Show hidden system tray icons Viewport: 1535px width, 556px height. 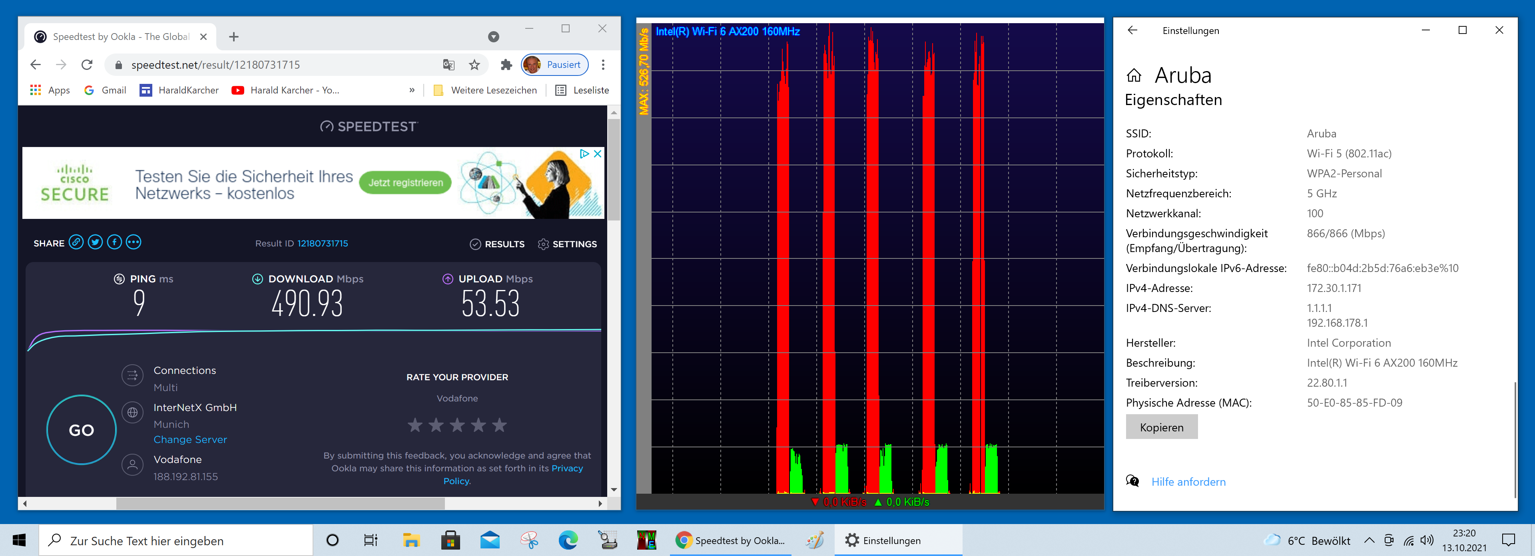coord(1370,540)
